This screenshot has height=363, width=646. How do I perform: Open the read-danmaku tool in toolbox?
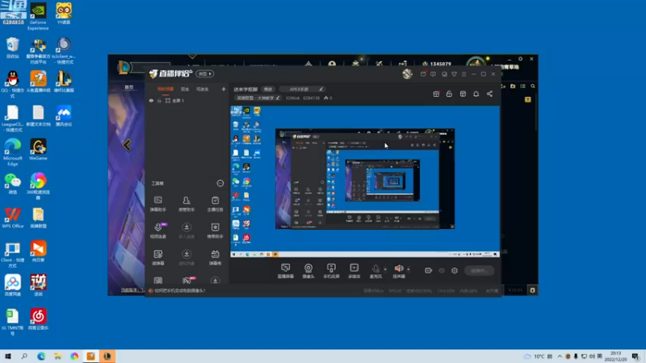pos(157,257)
